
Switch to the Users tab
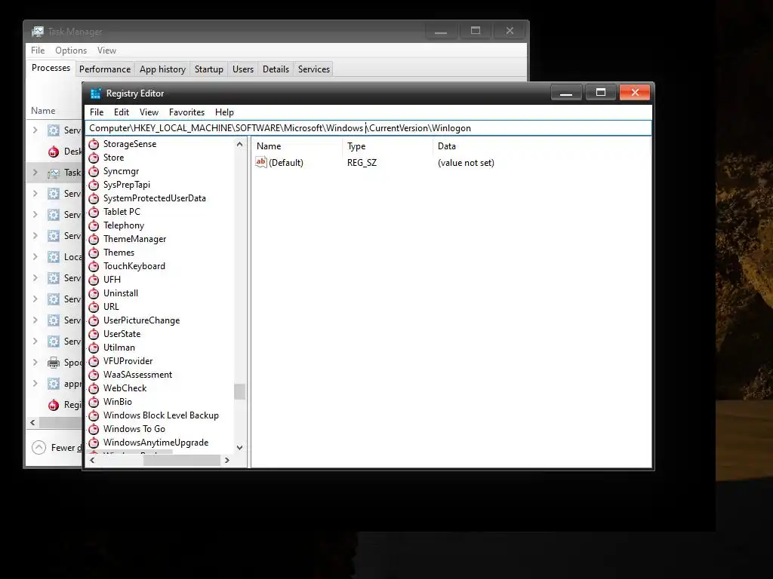tap(243, 69)
